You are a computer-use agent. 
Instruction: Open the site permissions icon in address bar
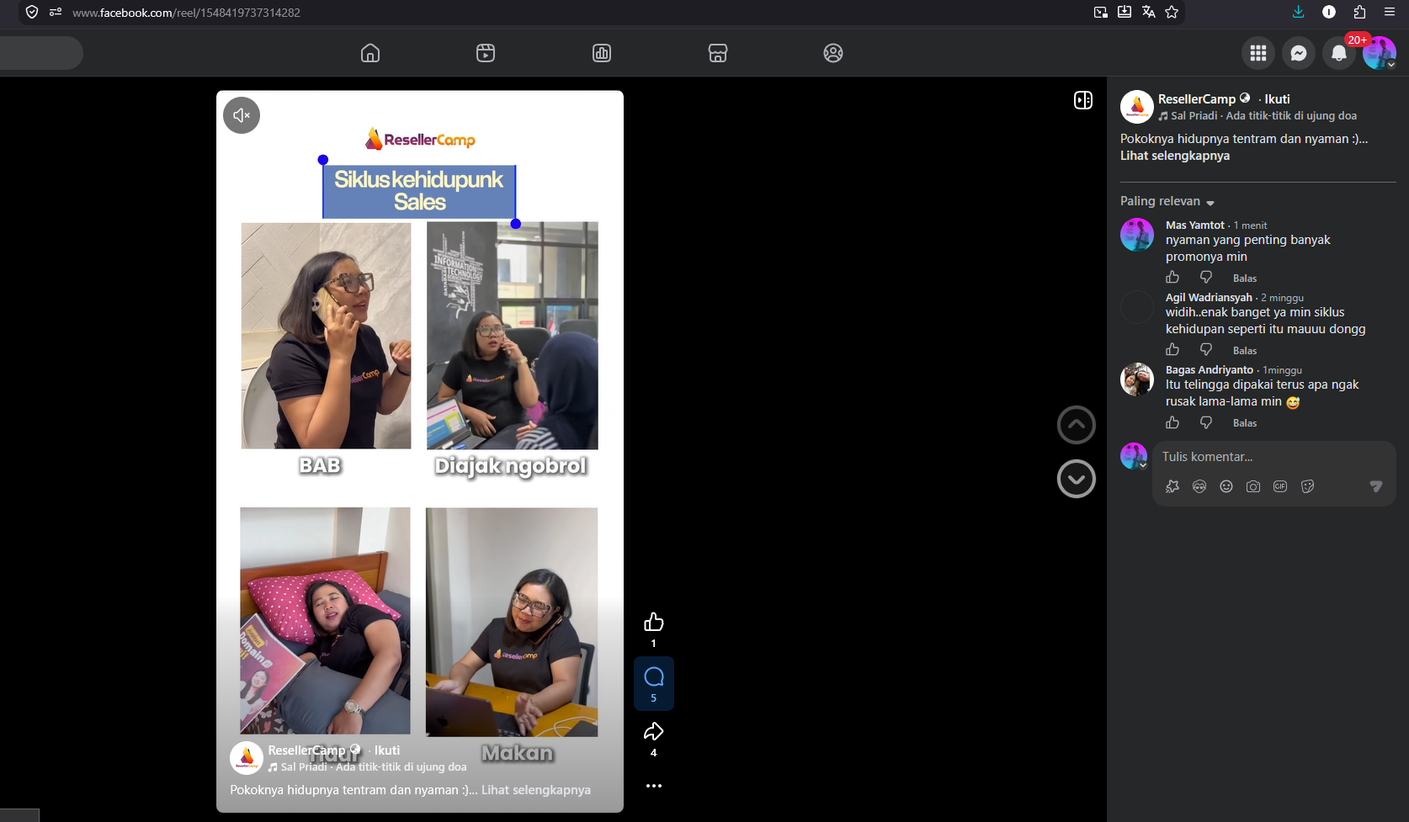[56, 12]
